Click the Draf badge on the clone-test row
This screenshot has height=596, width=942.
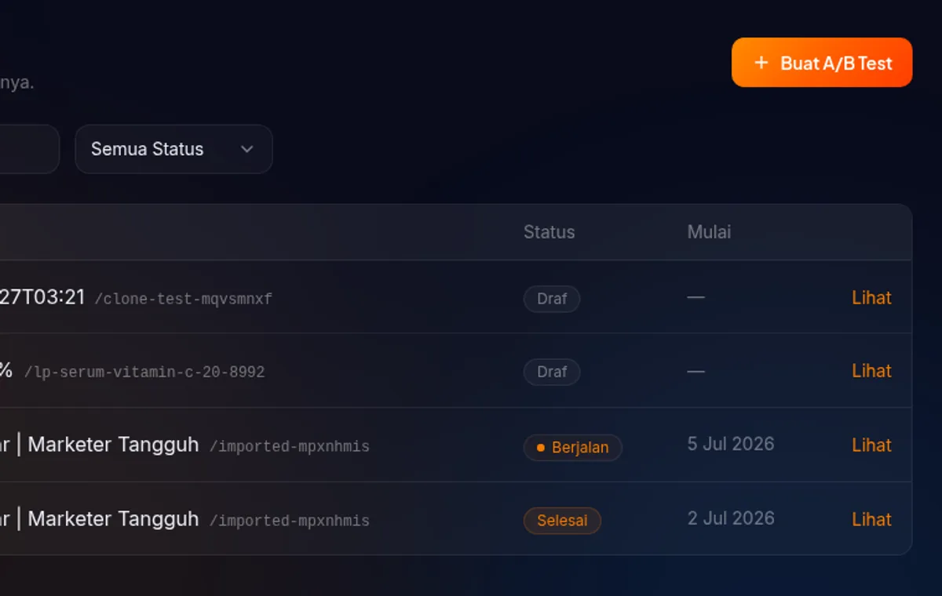(552, 299)
